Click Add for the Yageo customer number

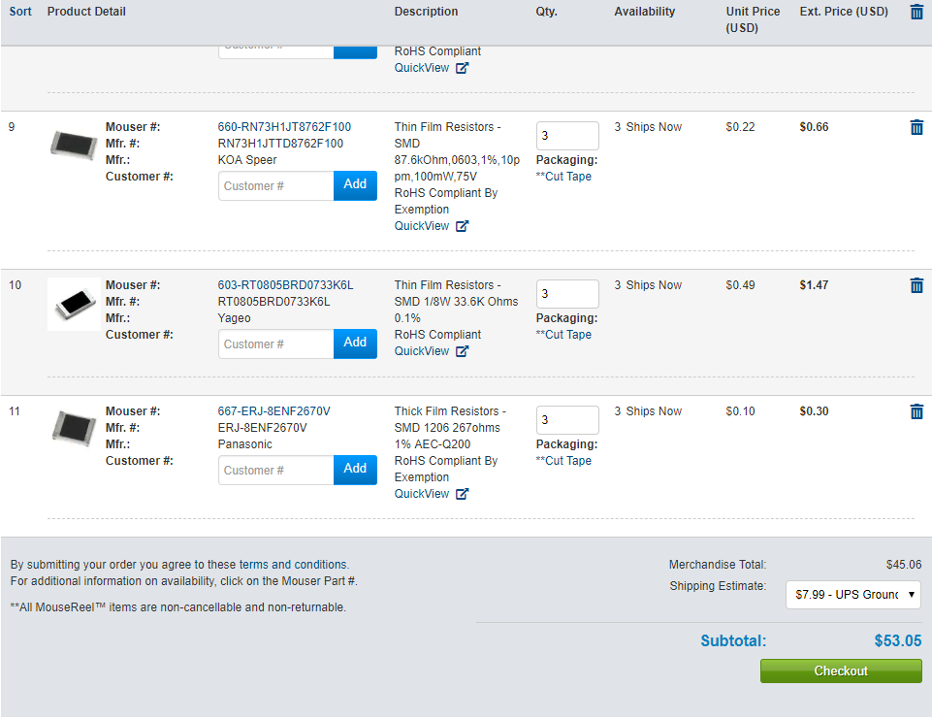(x=355, y=344)
